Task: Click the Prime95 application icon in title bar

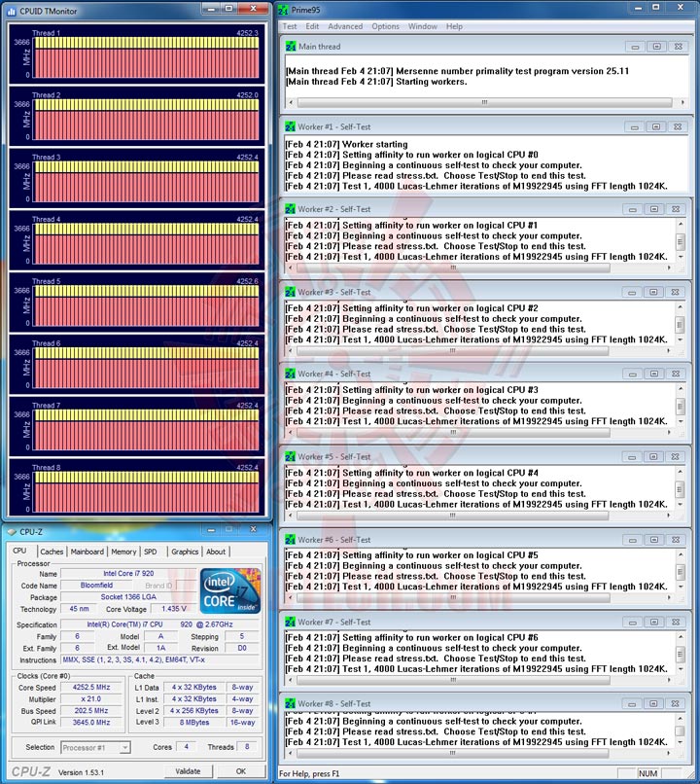Action: click(283, 10)
